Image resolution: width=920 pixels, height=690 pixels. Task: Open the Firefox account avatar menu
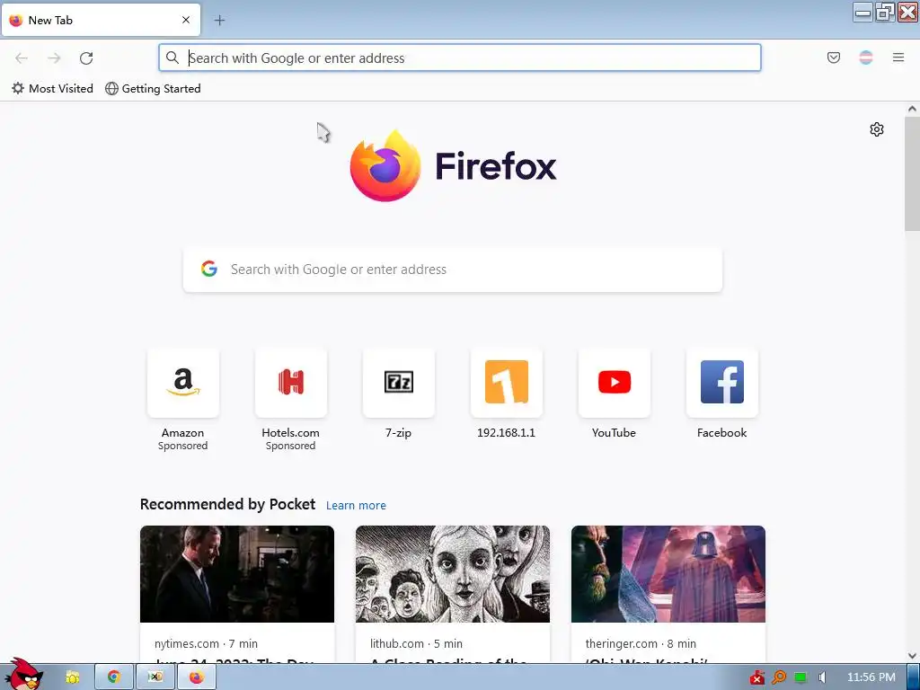(866, 57)
